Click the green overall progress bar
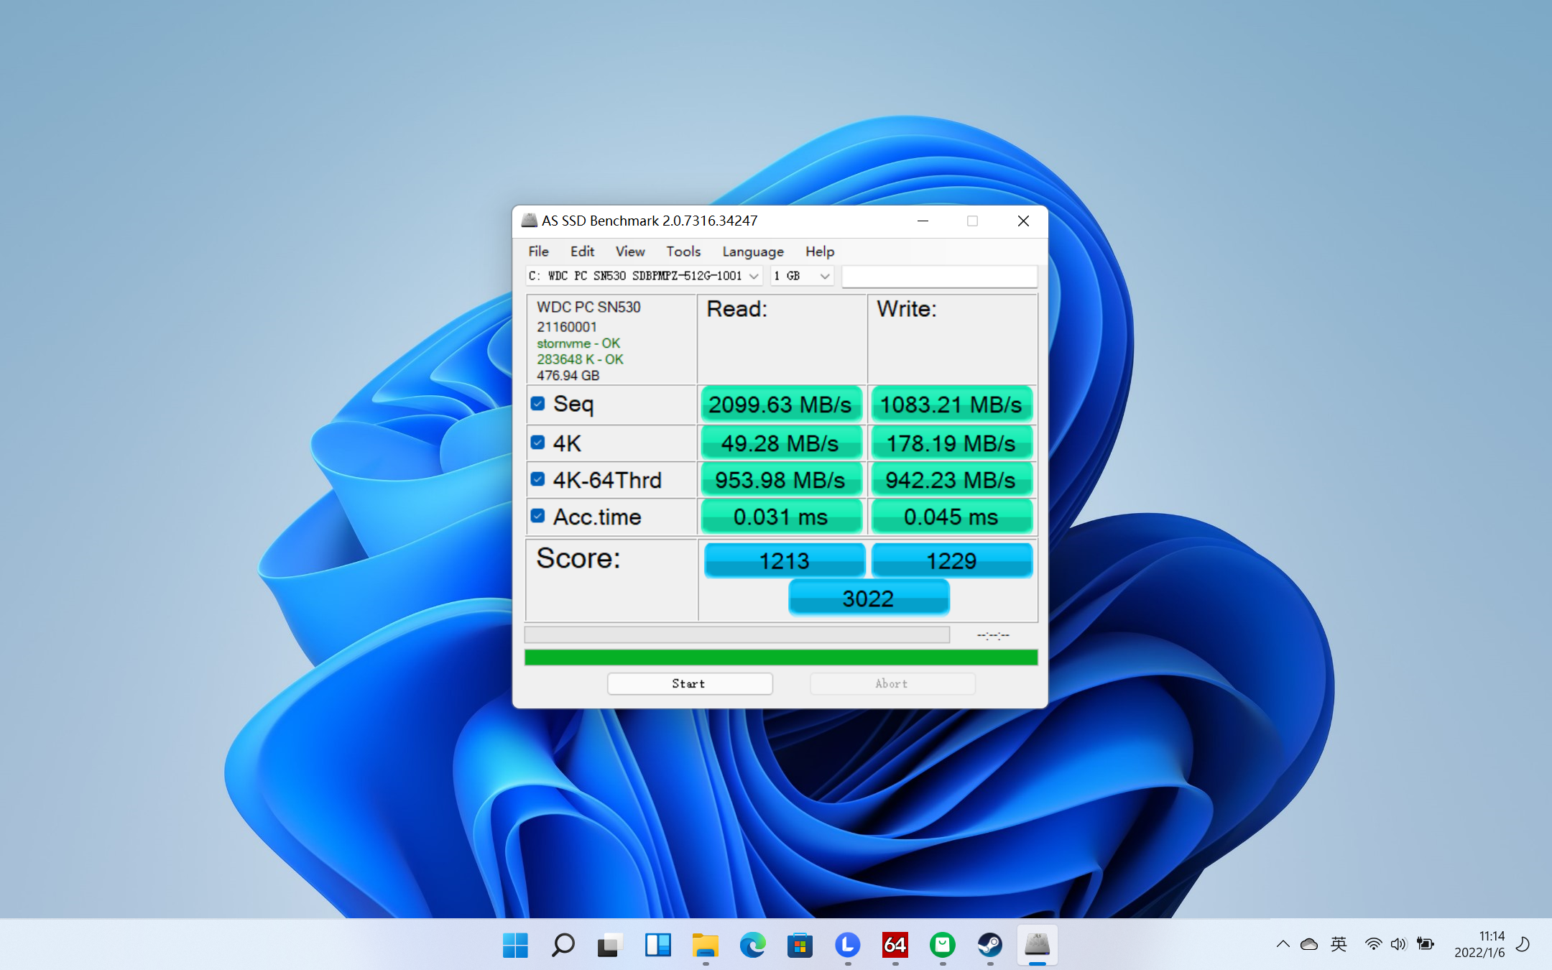Viewport: 1552px width, 970px height. [781, 657]
